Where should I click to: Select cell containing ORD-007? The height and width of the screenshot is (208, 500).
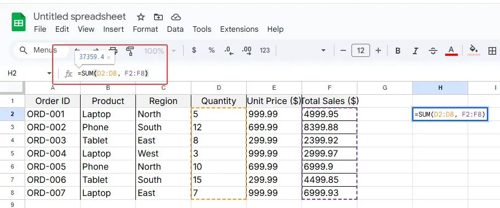pos(53,193)
